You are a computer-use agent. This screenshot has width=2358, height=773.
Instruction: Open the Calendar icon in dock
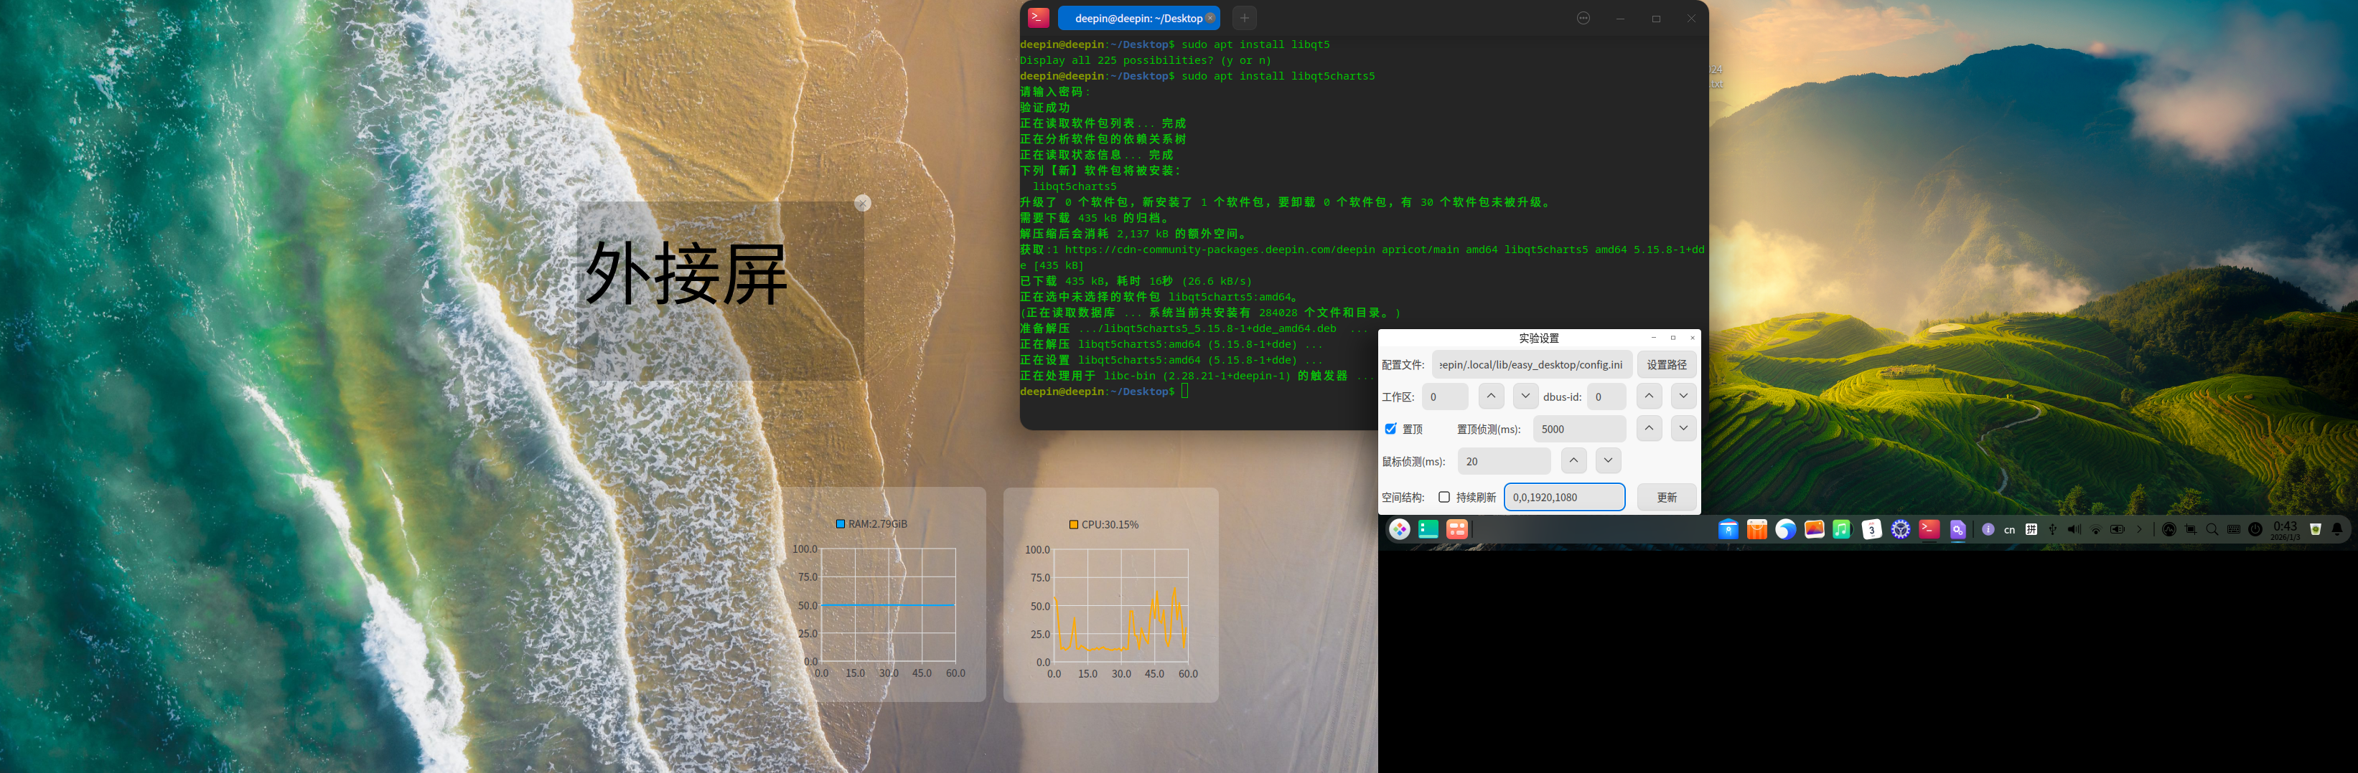point(1871,528)
